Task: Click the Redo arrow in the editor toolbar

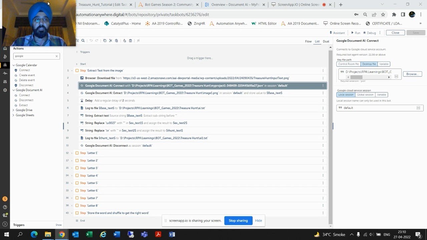Action: (x=97, y=41)
